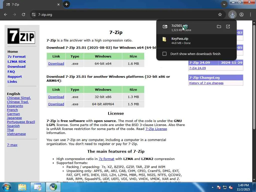Open the 7z format link

click(x=106, y=159)
